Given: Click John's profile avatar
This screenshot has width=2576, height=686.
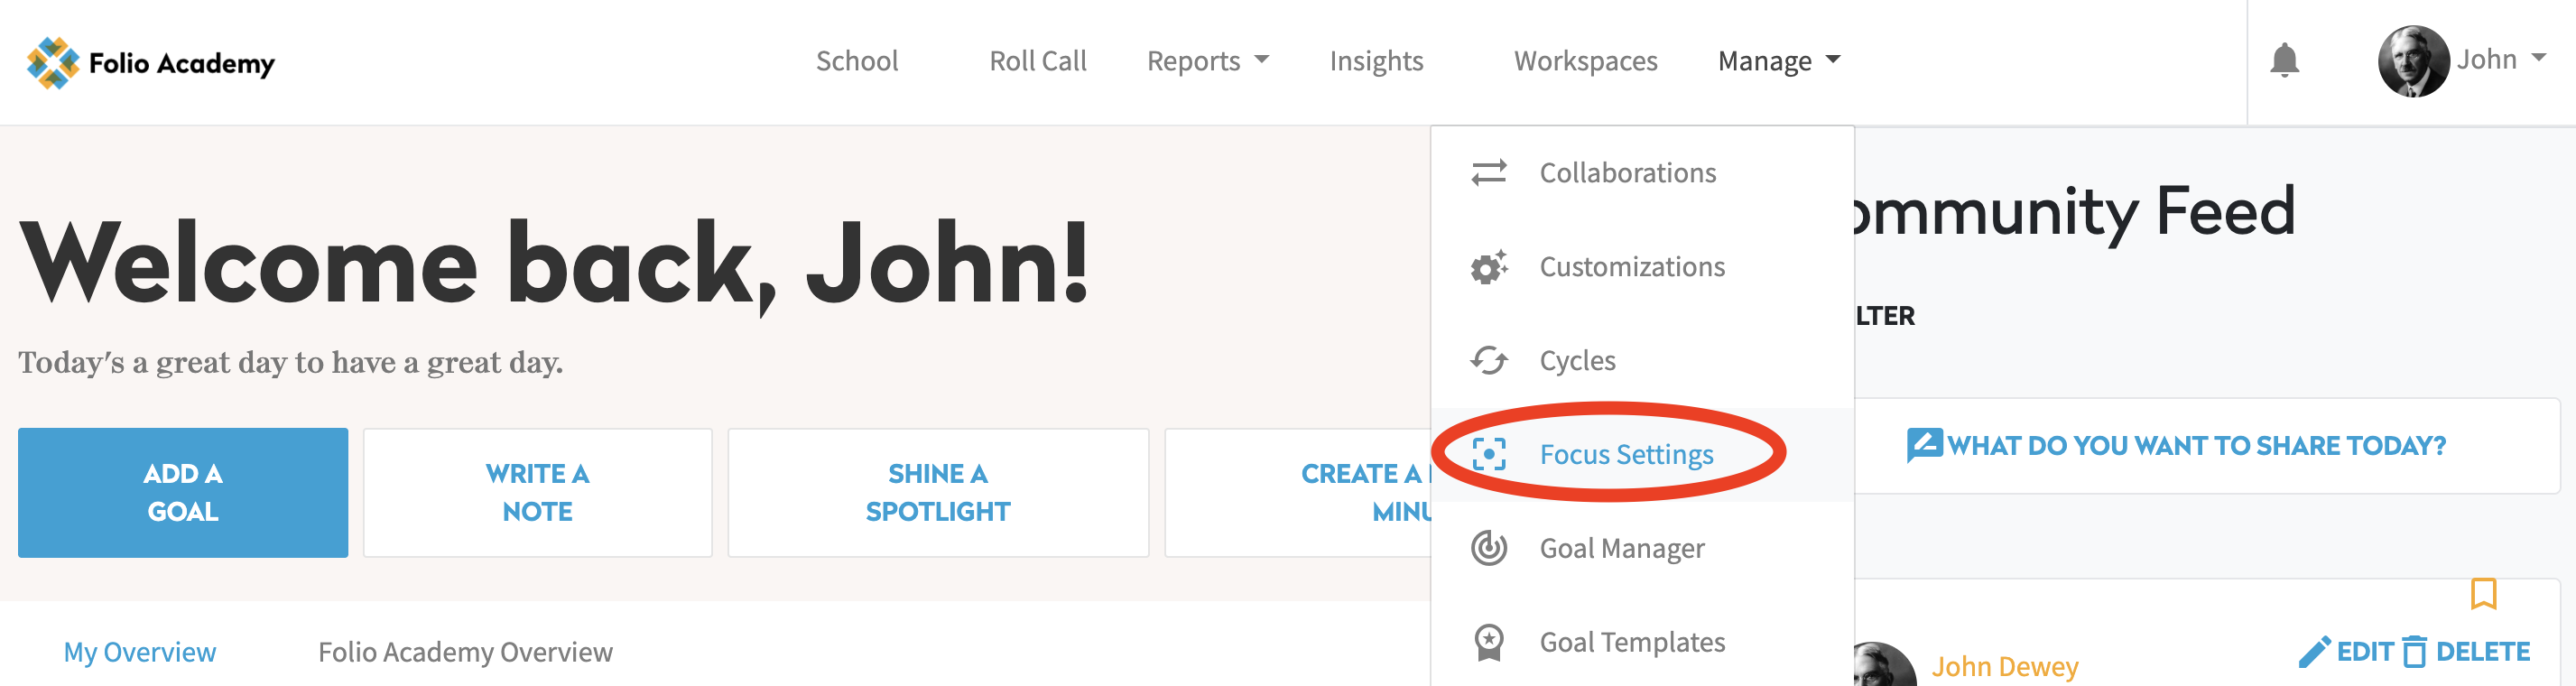Looking at the screenshot, I should [2412, 61].
